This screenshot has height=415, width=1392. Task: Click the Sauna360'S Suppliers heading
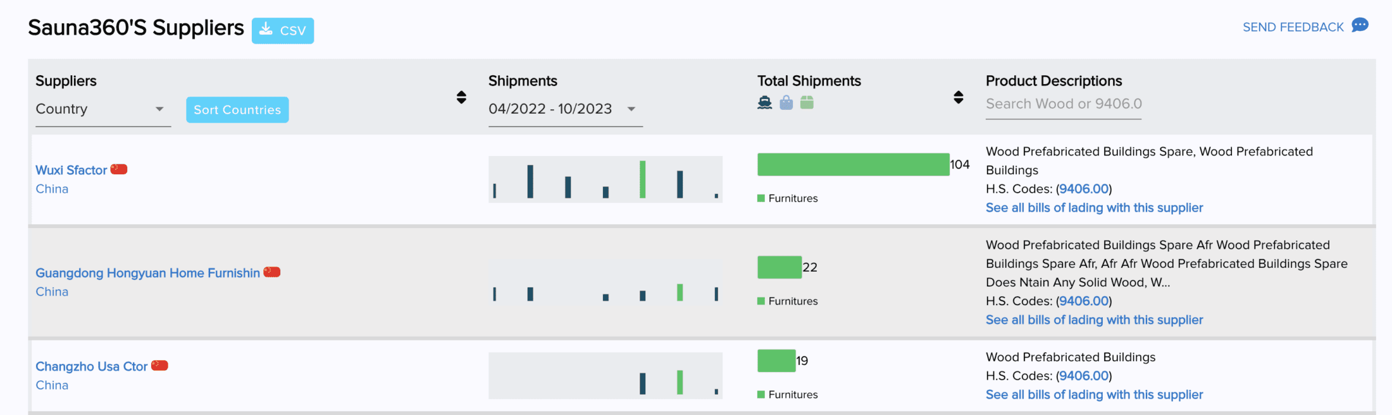click(x=136, y=28)
